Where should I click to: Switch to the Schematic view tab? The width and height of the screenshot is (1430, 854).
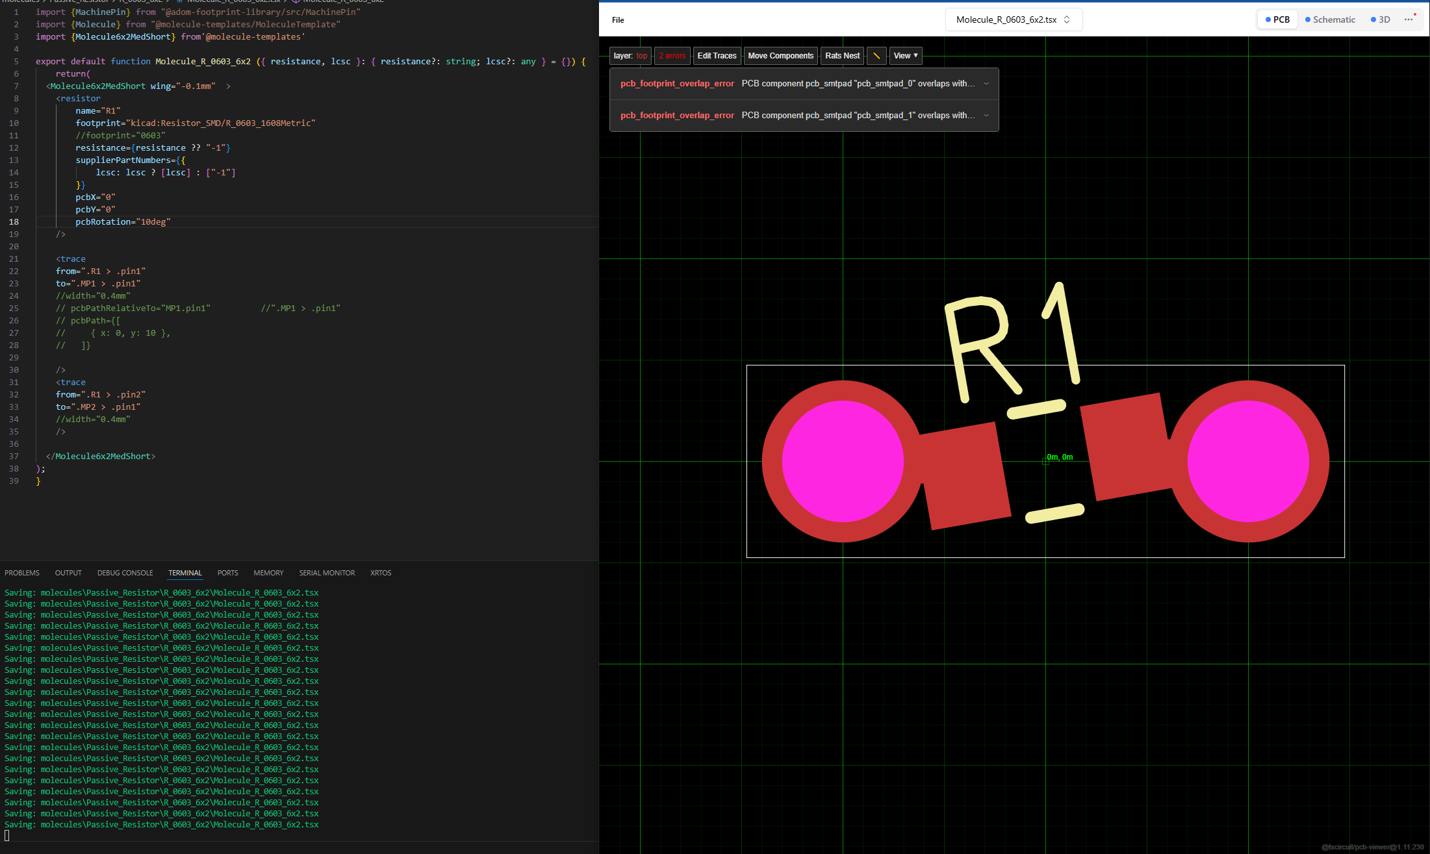(1330, 19)
